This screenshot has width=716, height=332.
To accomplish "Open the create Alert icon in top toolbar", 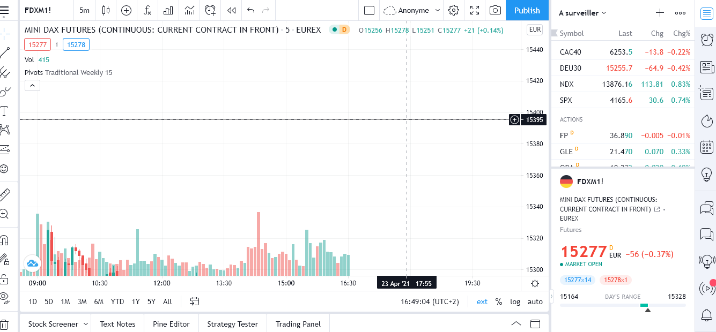I will click(x=210, y=10).
